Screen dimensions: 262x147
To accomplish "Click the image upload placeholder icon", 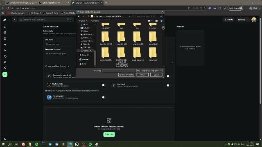I will pos(109,120).
